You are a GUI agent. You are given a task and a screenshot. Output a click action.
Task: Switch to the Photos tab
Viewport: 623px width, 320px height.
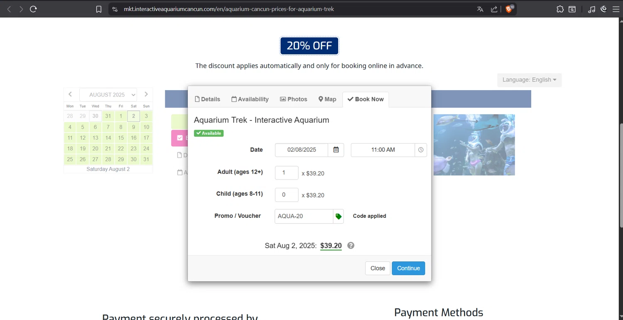tap(294, 99)
